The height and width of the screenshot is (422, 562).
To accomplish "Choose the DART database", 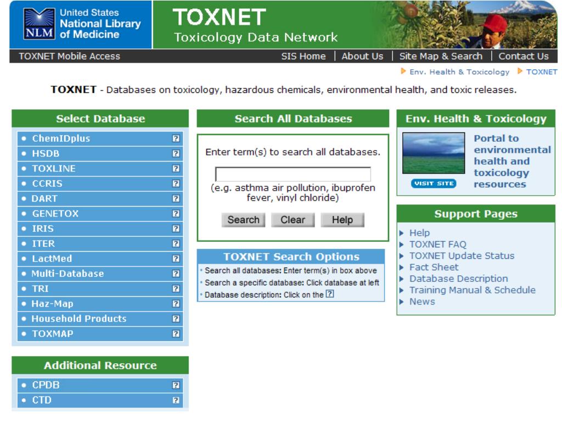I will pyautogui.click(x=44, y=198).
